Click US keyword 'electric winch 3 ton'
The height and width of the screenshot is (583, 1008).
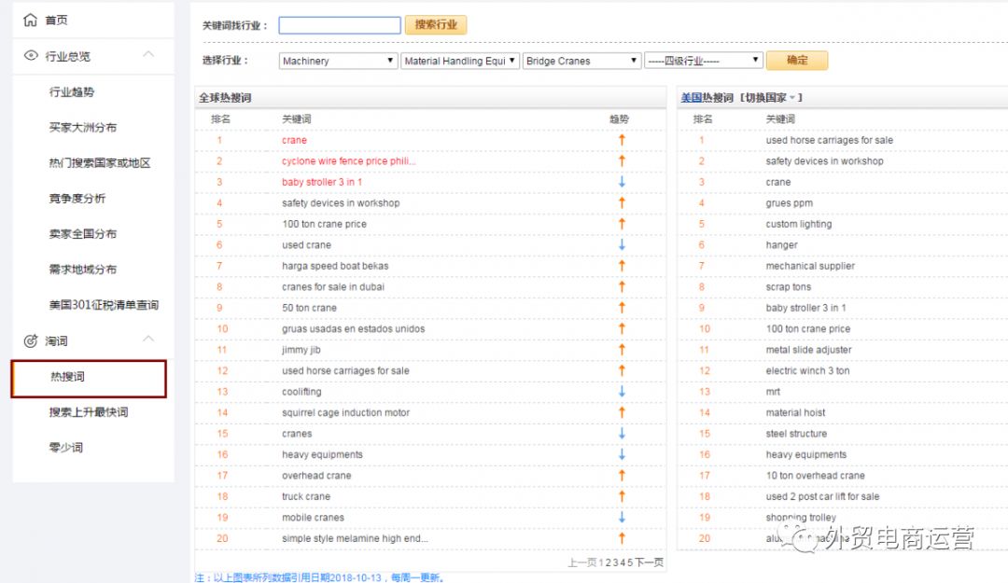pos(807,371)
